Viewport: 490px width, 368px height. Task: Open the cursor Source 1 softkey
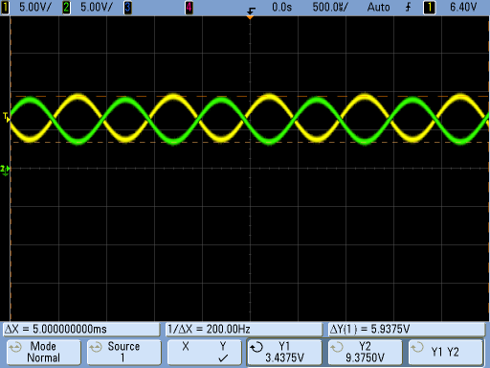[x=123, y=352]
